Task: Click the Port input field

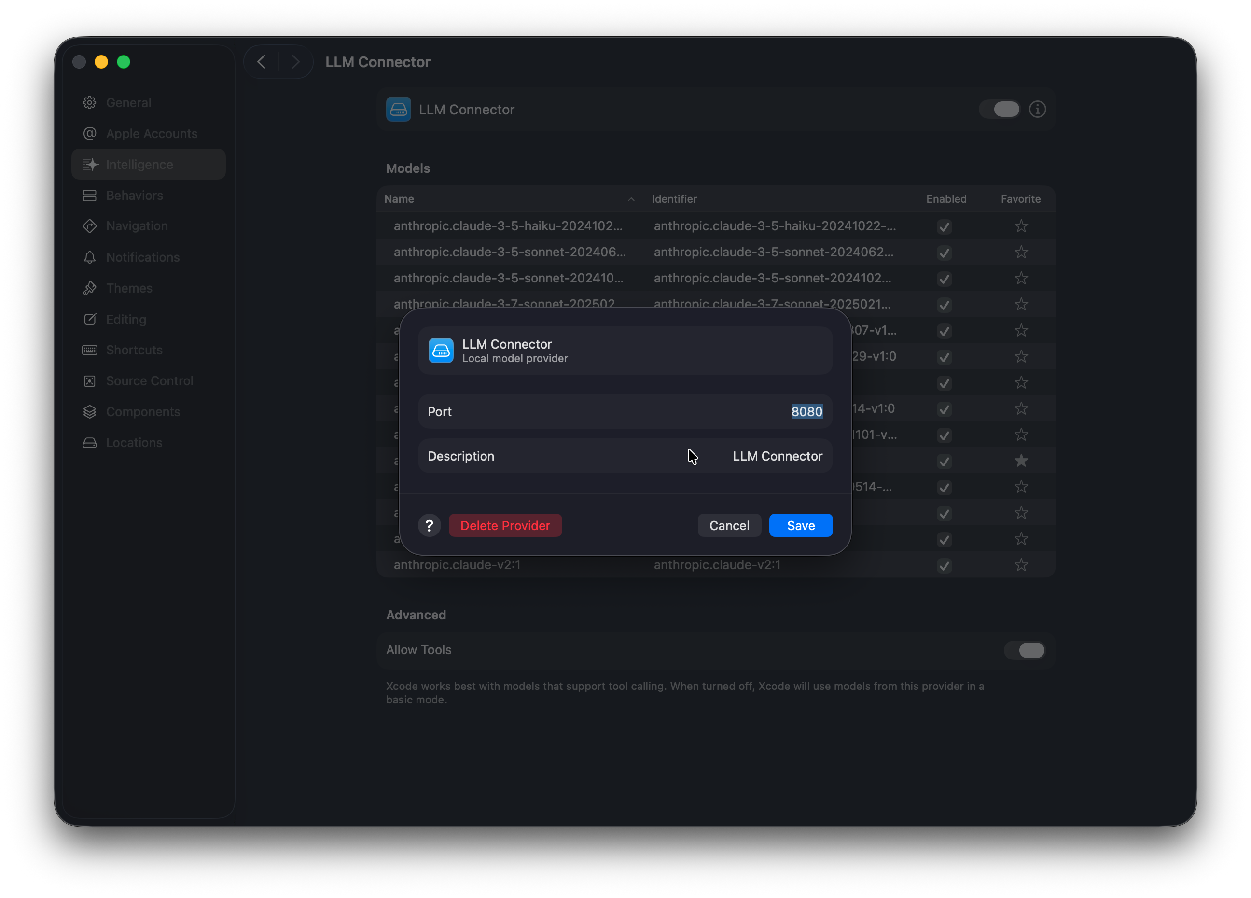Action: tap(806, 411)
